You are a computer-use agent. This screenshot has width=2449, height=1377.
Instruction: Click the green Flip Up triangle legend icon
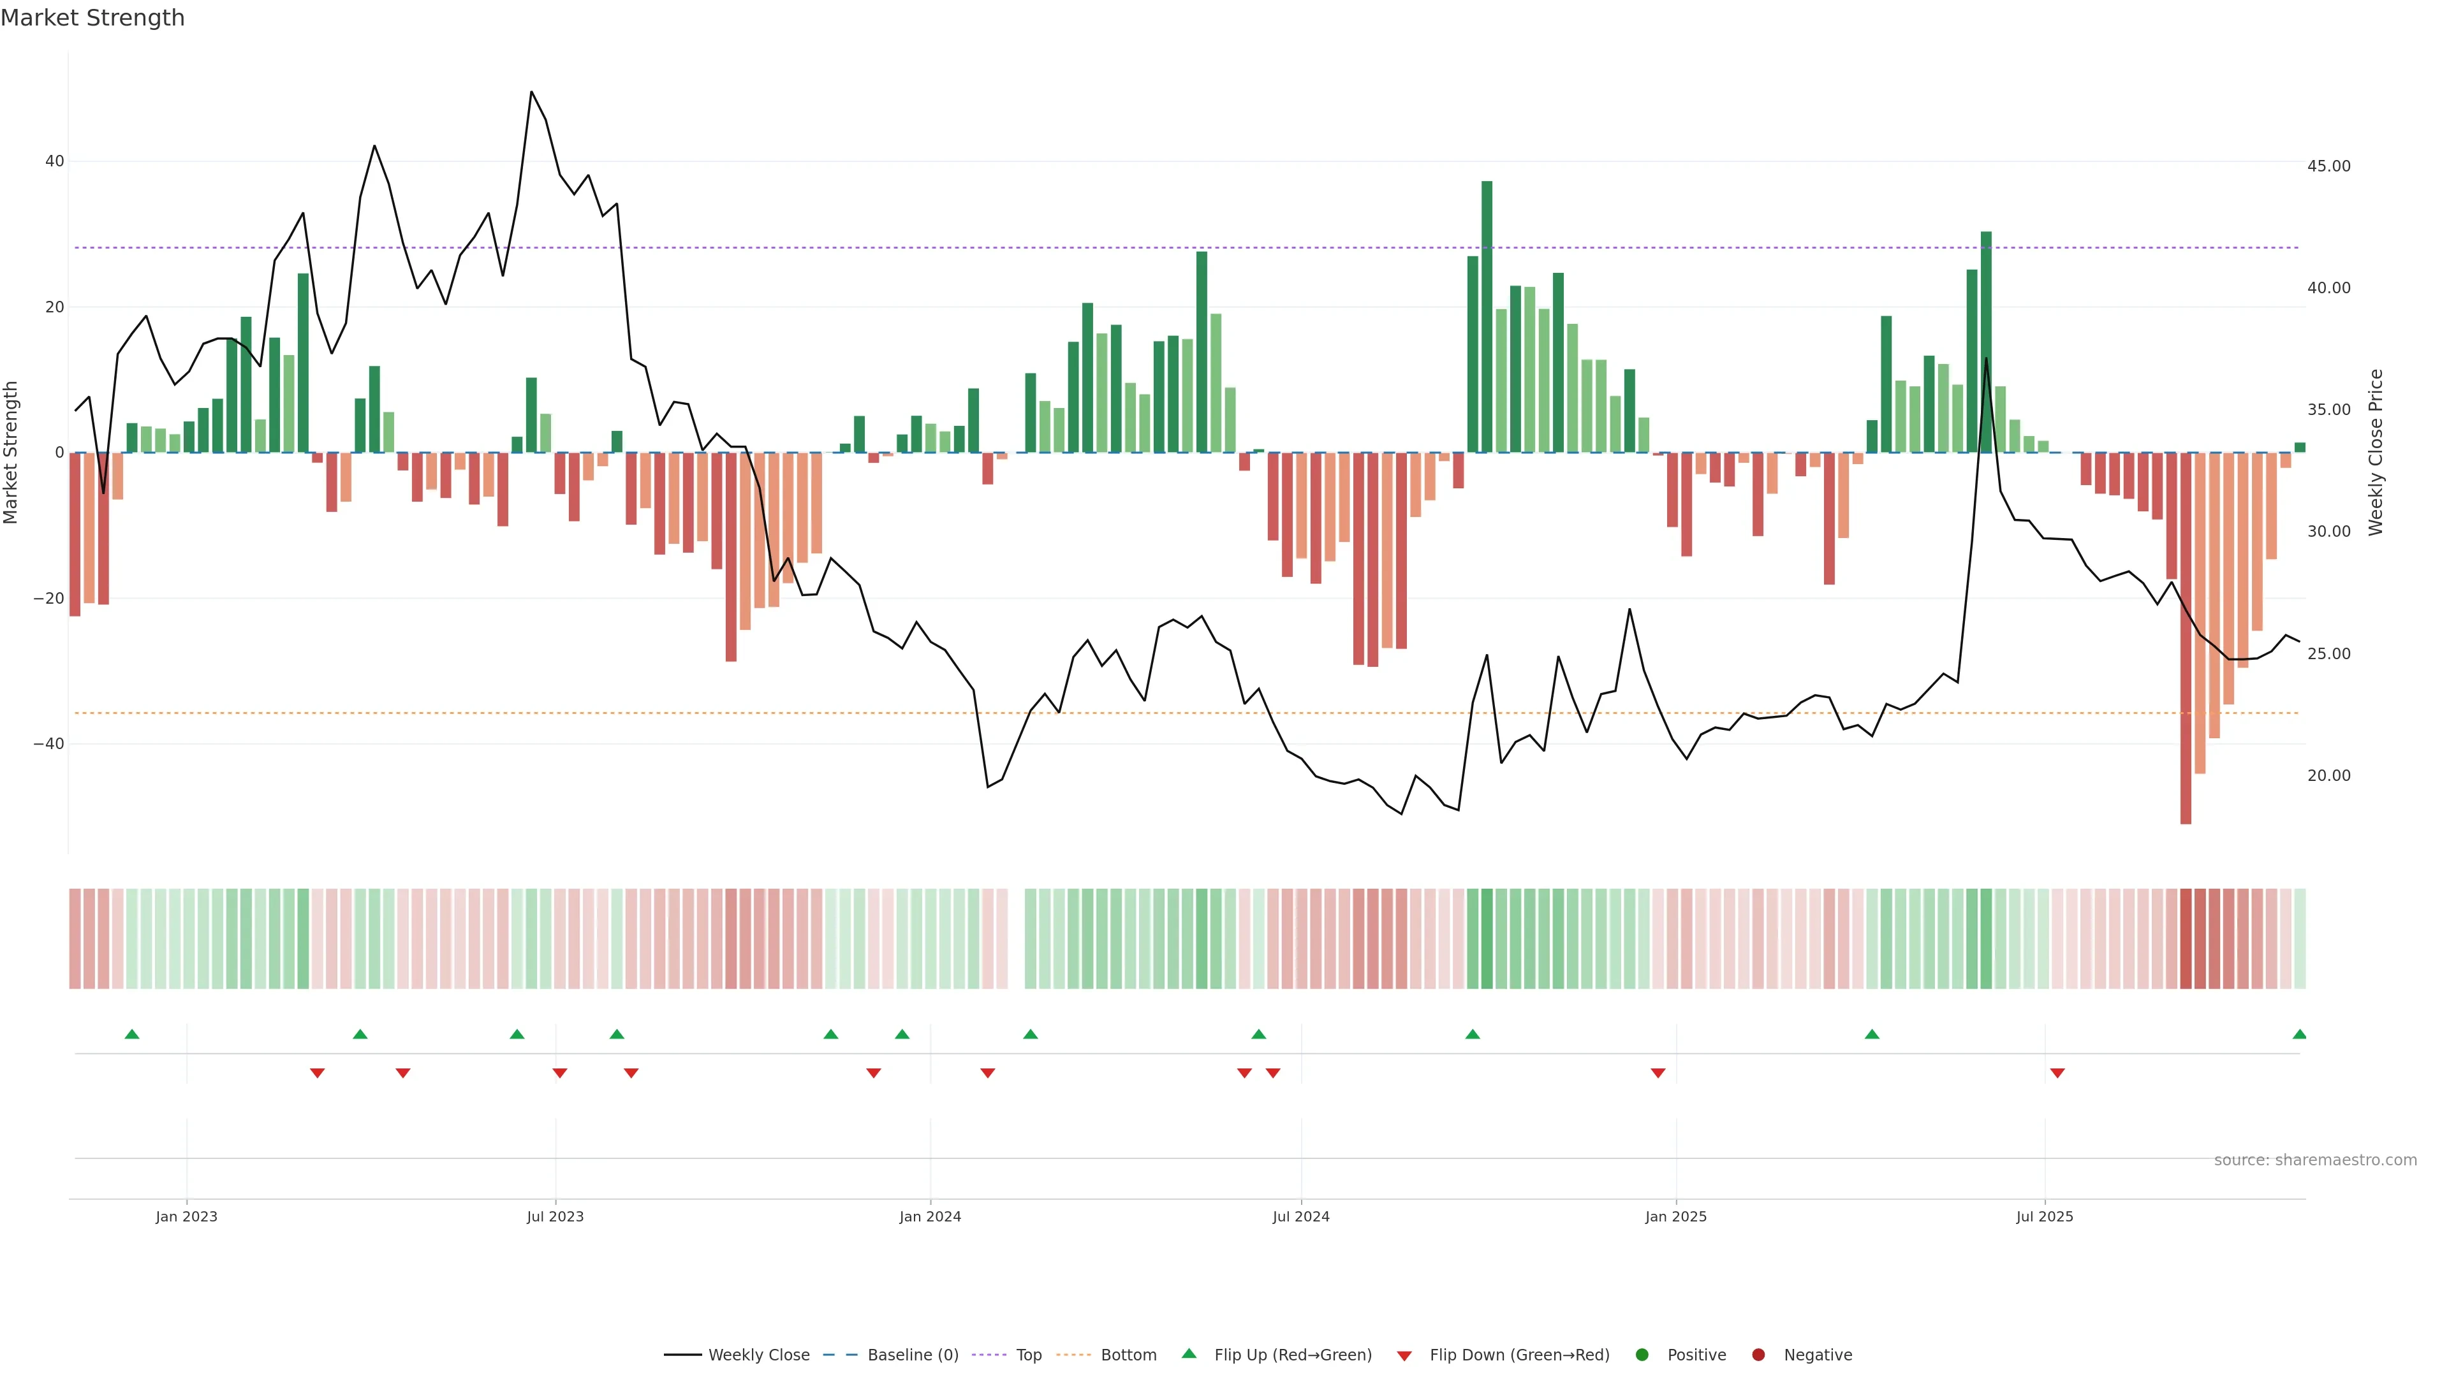1188,1353
